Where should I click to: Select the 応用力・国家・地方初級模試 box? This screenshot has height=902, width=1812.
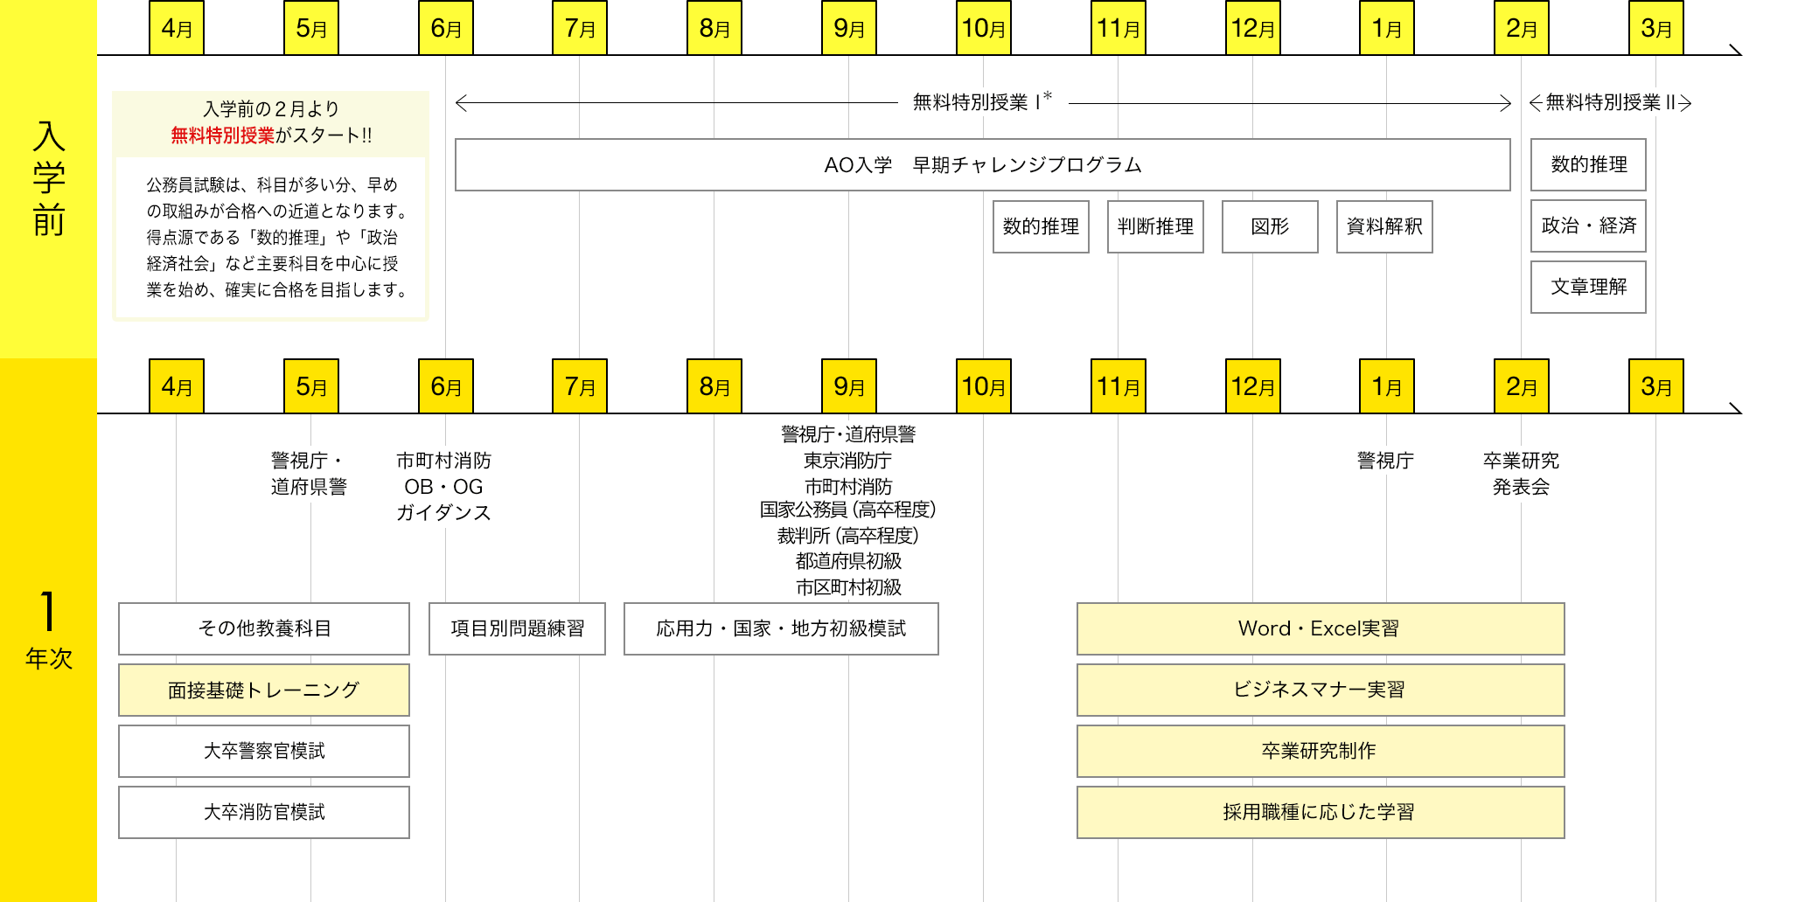tap(781, 628)
